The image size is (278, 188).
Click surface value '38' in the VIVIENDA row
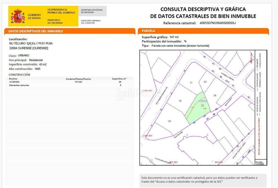[120, 82]
